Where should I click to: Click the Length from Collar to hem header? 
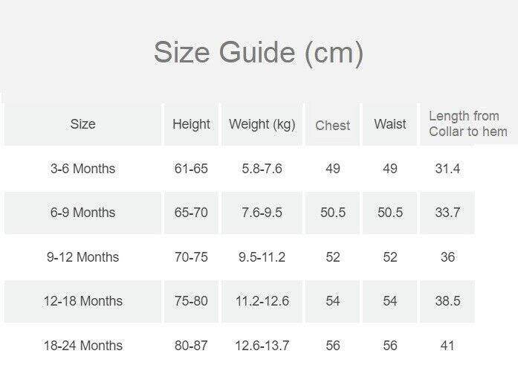pyautogui.click(x=467, y=124)
